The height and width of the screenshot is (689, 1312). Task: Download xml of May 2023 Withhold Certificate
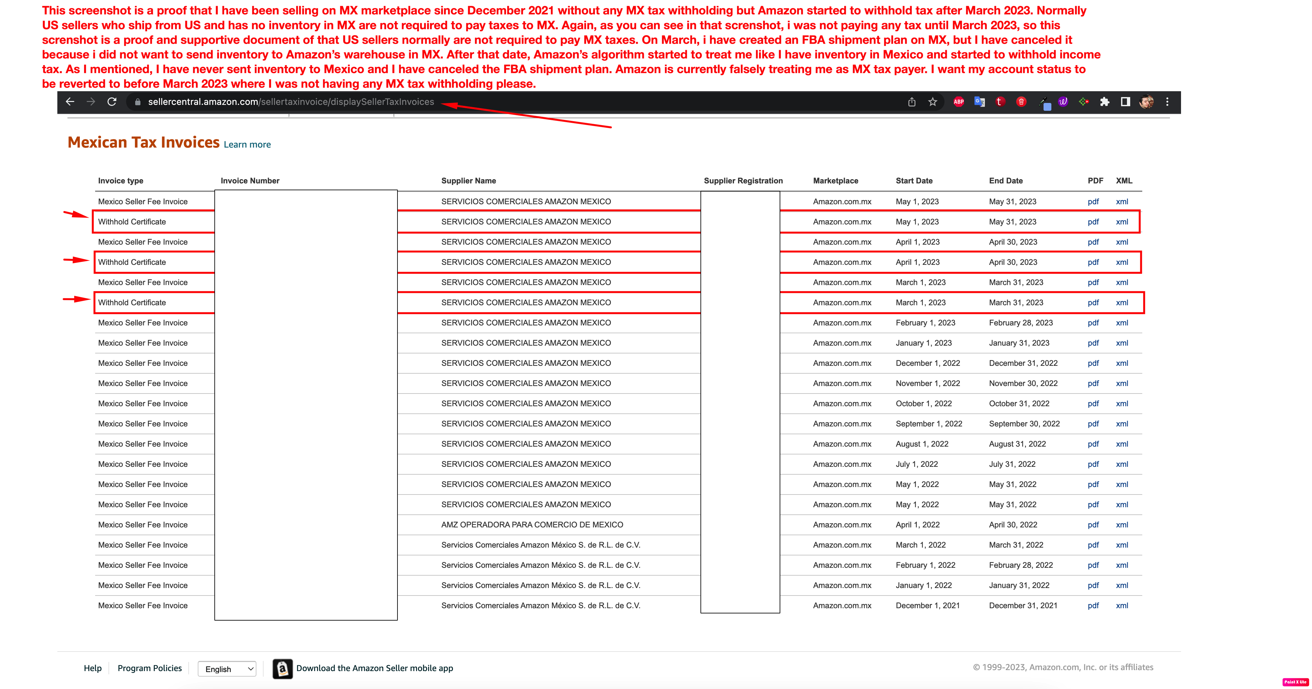pos(1122,222)
